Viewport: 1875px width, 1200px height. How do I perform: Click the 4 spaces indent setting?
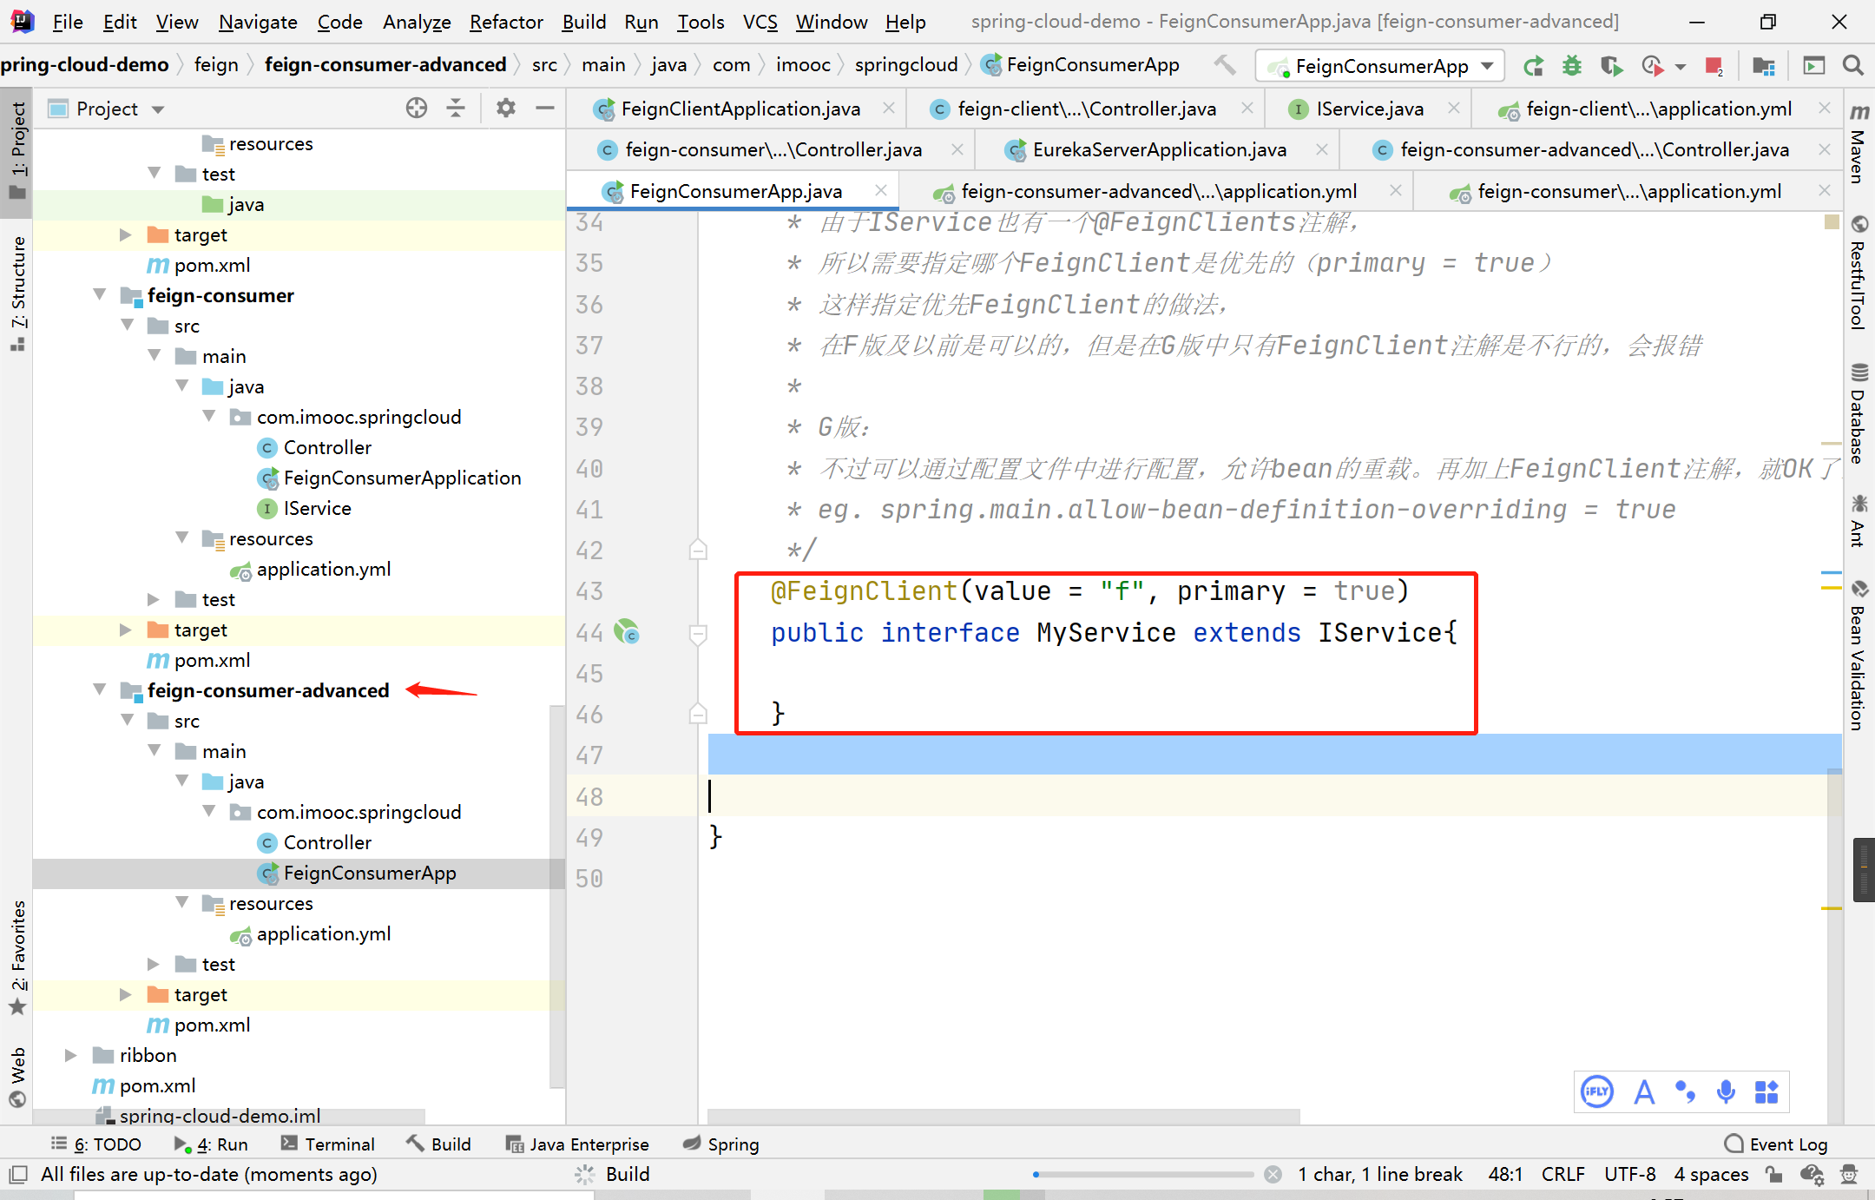1711,1174
